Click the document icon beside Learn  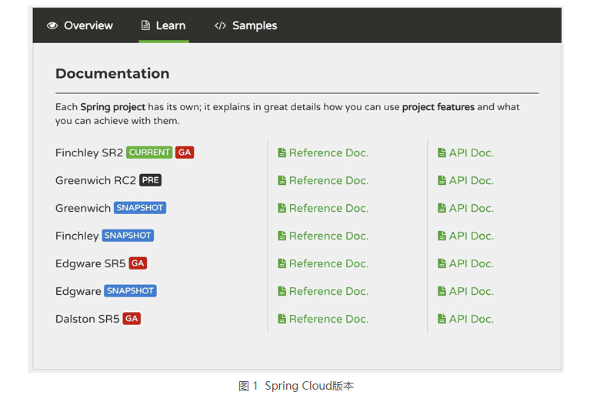pyautogui.click(x=145, y=25)
